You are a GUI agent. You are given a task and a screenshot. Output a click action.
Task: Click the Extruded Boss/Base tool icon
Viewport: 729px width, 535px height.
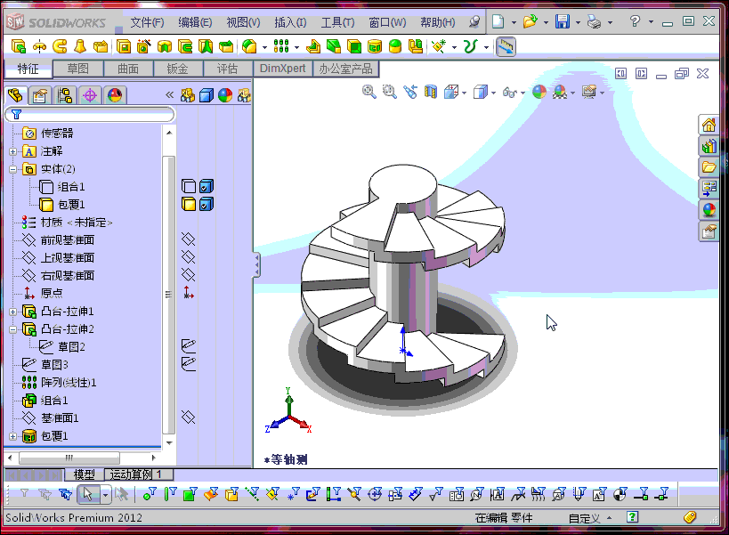(18, 46)
